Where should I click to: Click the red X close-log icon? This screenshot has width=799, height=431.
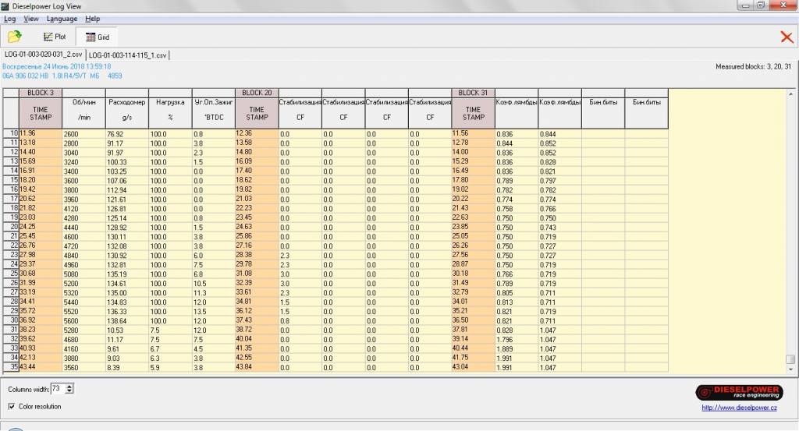coord(786,37)
